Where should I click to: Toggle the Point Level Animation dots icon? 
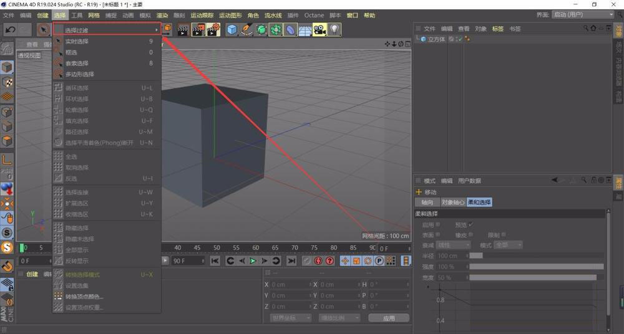391,261
